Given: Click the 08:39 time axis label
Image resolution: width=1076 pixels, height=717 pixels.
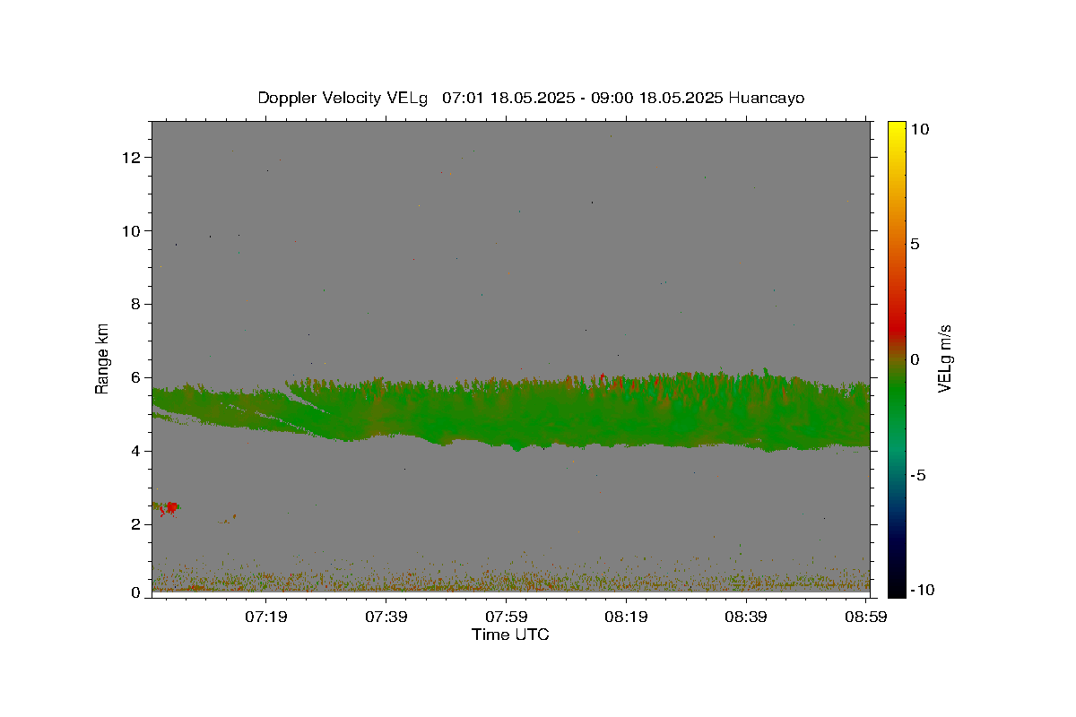Looking at the screenshot, I should tap(746, 617).
